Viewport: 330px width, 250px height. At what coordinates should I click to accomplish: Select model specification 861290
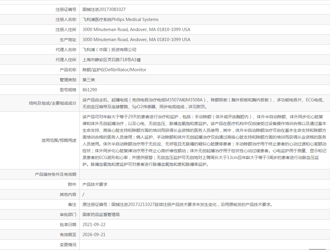pyautogui.click(x=90, y=90)
